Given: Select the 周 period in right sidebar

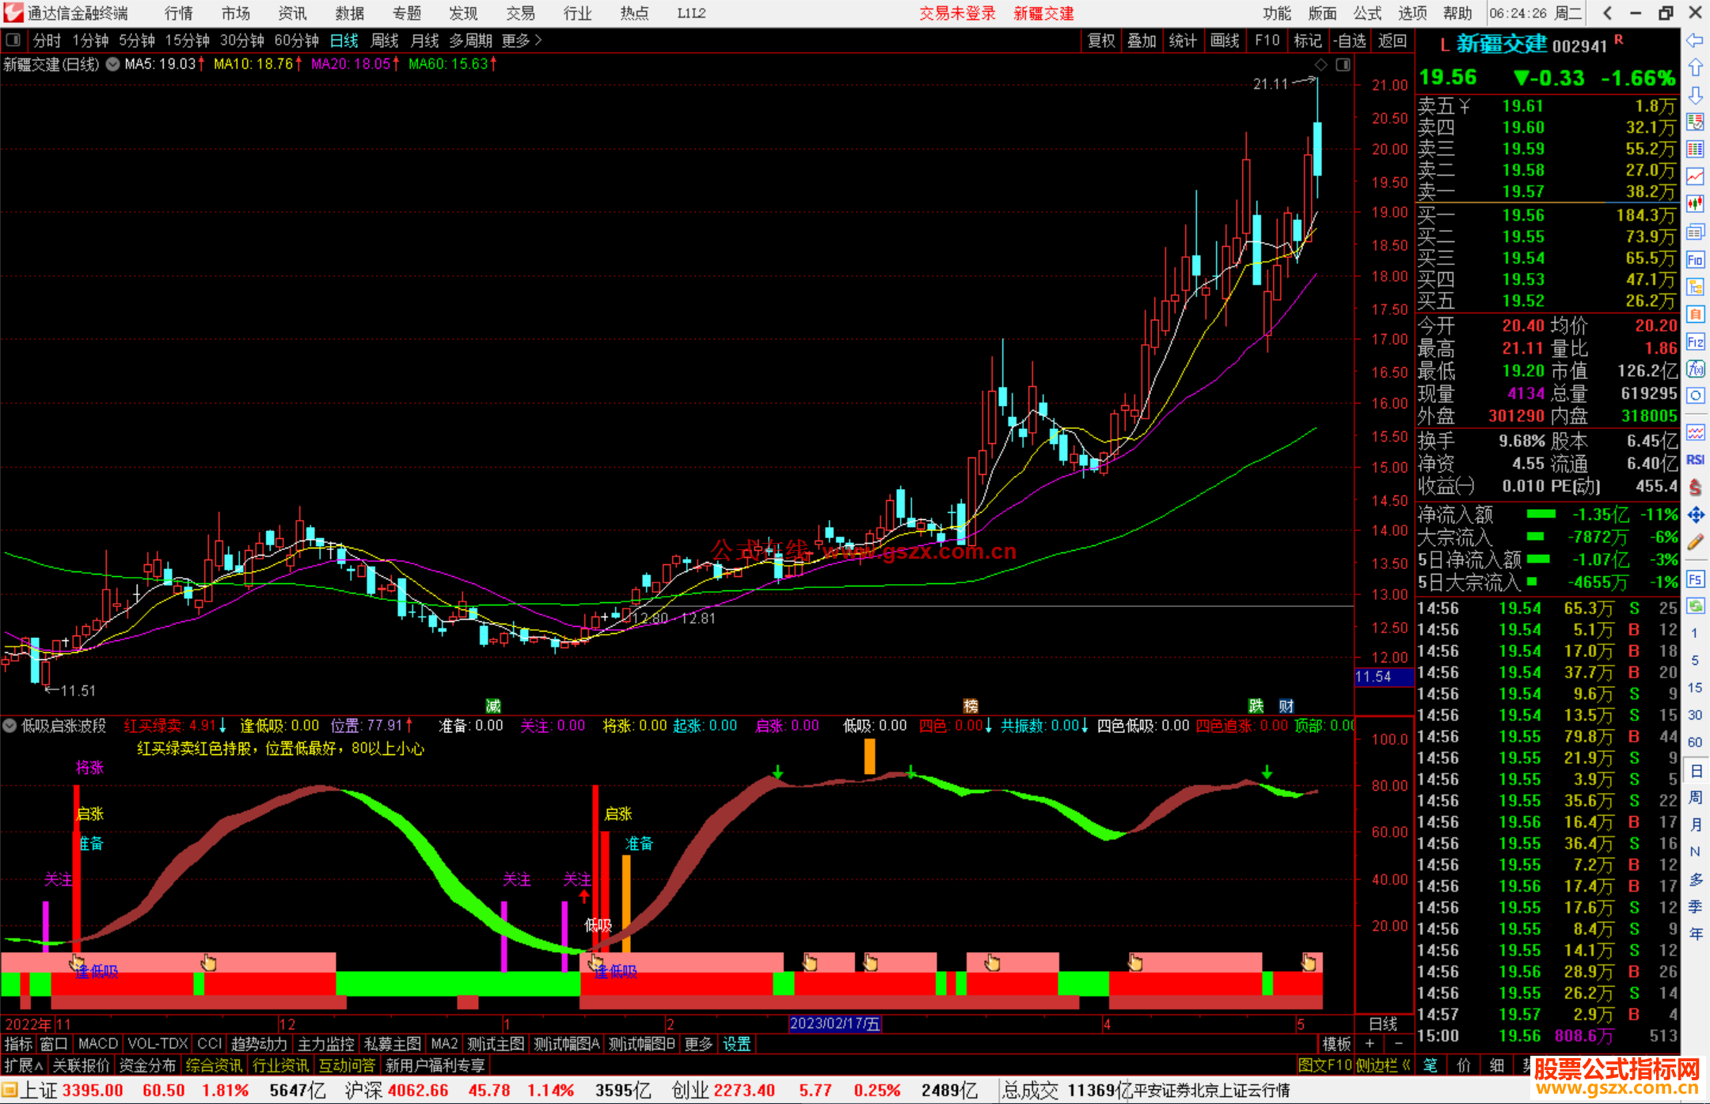Looking at the screenshot, I should click(x=1695, y=797).
